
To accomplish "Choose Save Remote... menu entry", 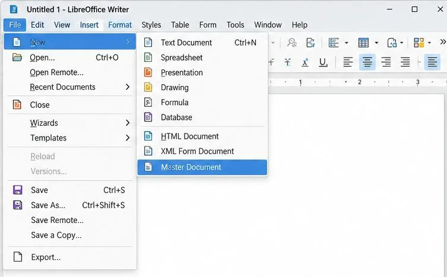I will (70, 220).
